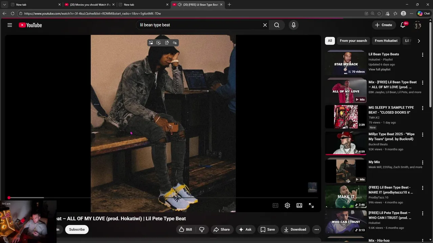Open options for WHO CAN I TRUST video
Screen dimensions: 433x243
coord(423,213)
